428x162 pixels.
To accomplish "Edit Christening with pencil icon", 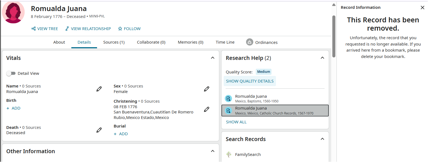I will pos(207,109).
